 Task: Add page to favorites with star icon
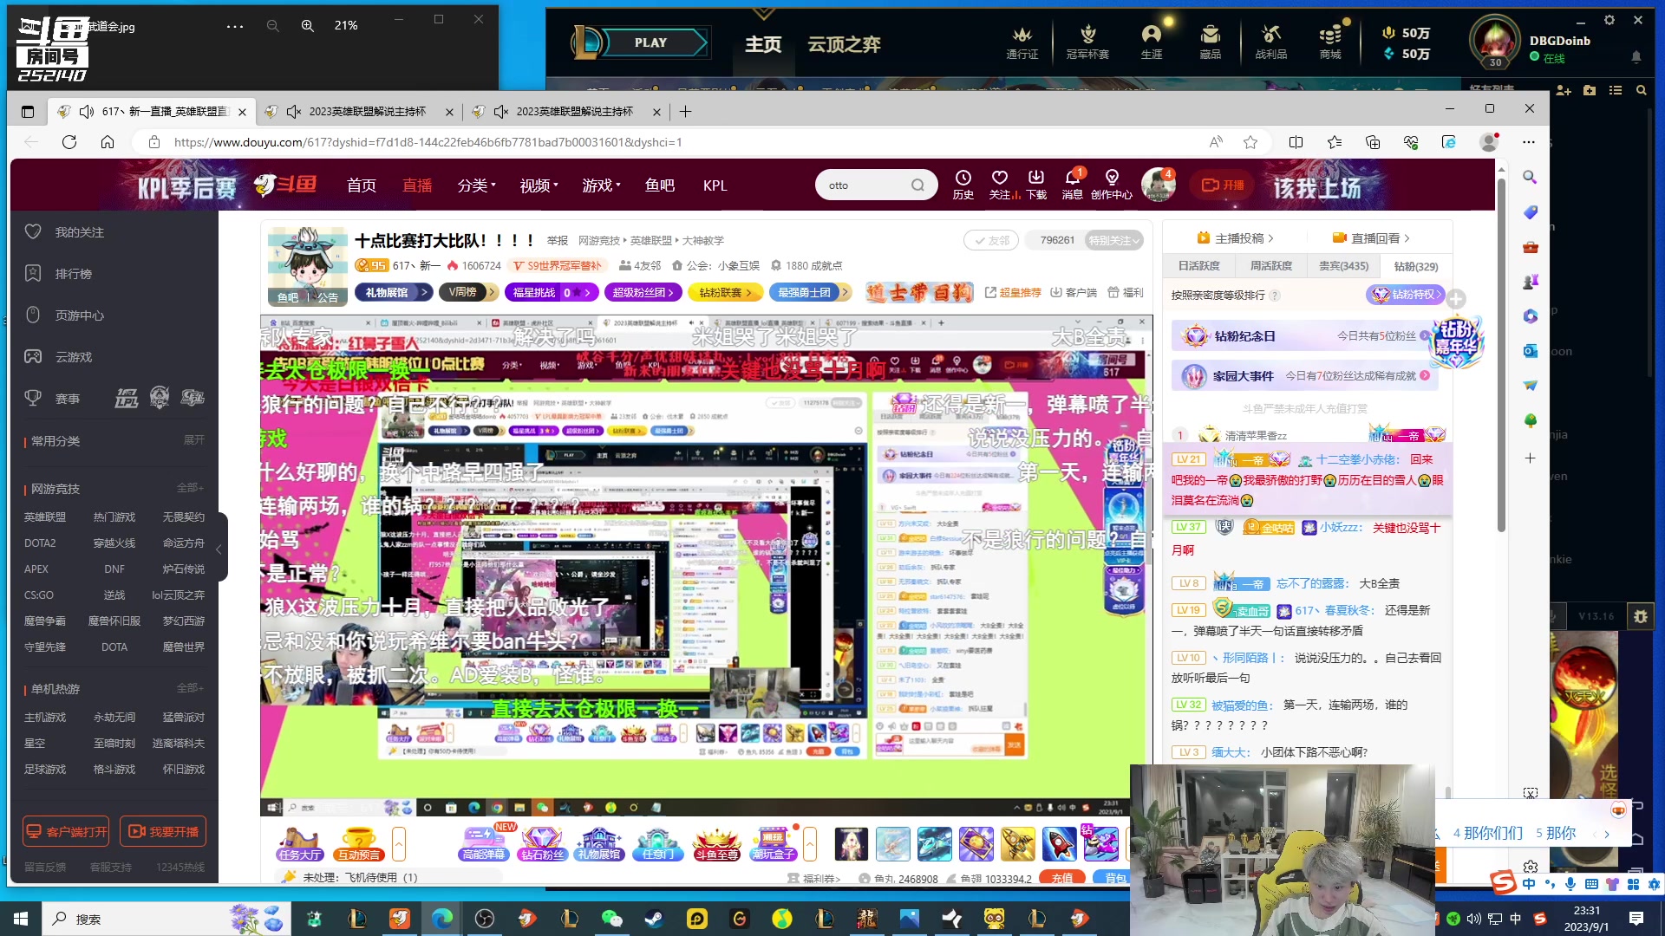coord(1250,142)
